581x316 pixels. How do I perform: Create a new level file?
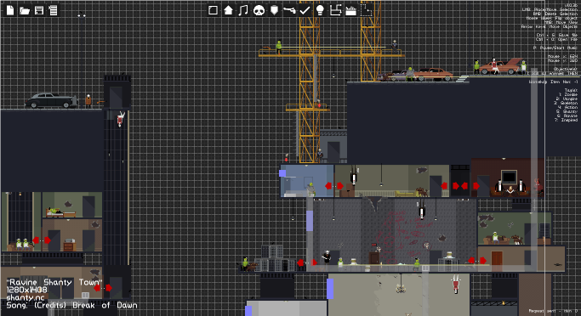tap(10, 10)
